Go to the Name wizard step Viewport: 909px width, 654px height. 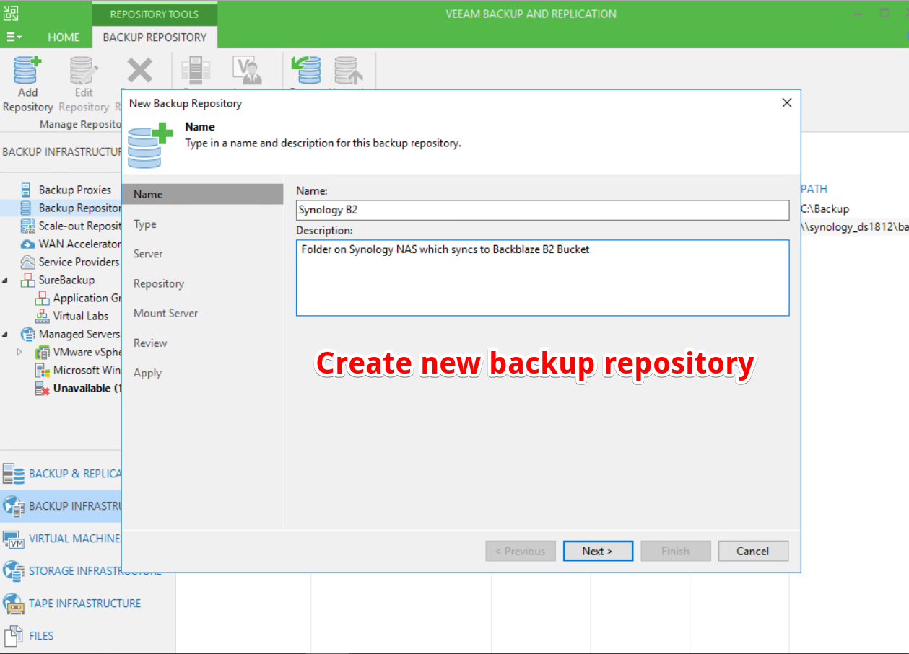click(203, 194)
